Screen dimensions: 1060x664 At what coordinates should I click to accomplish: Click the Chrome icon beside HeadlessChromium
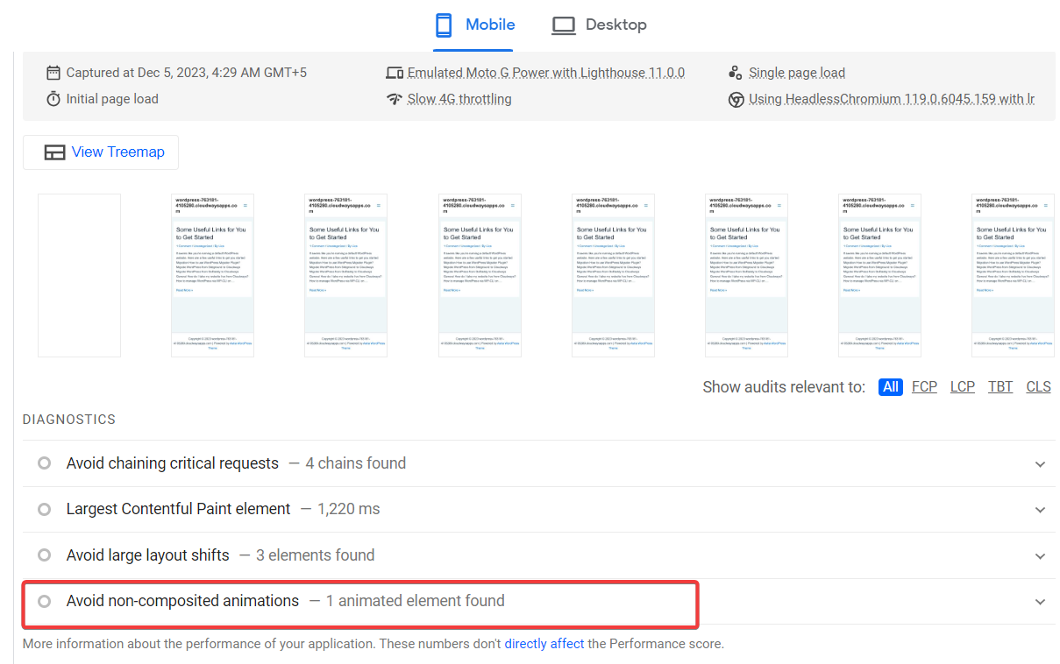coord(736,99)
